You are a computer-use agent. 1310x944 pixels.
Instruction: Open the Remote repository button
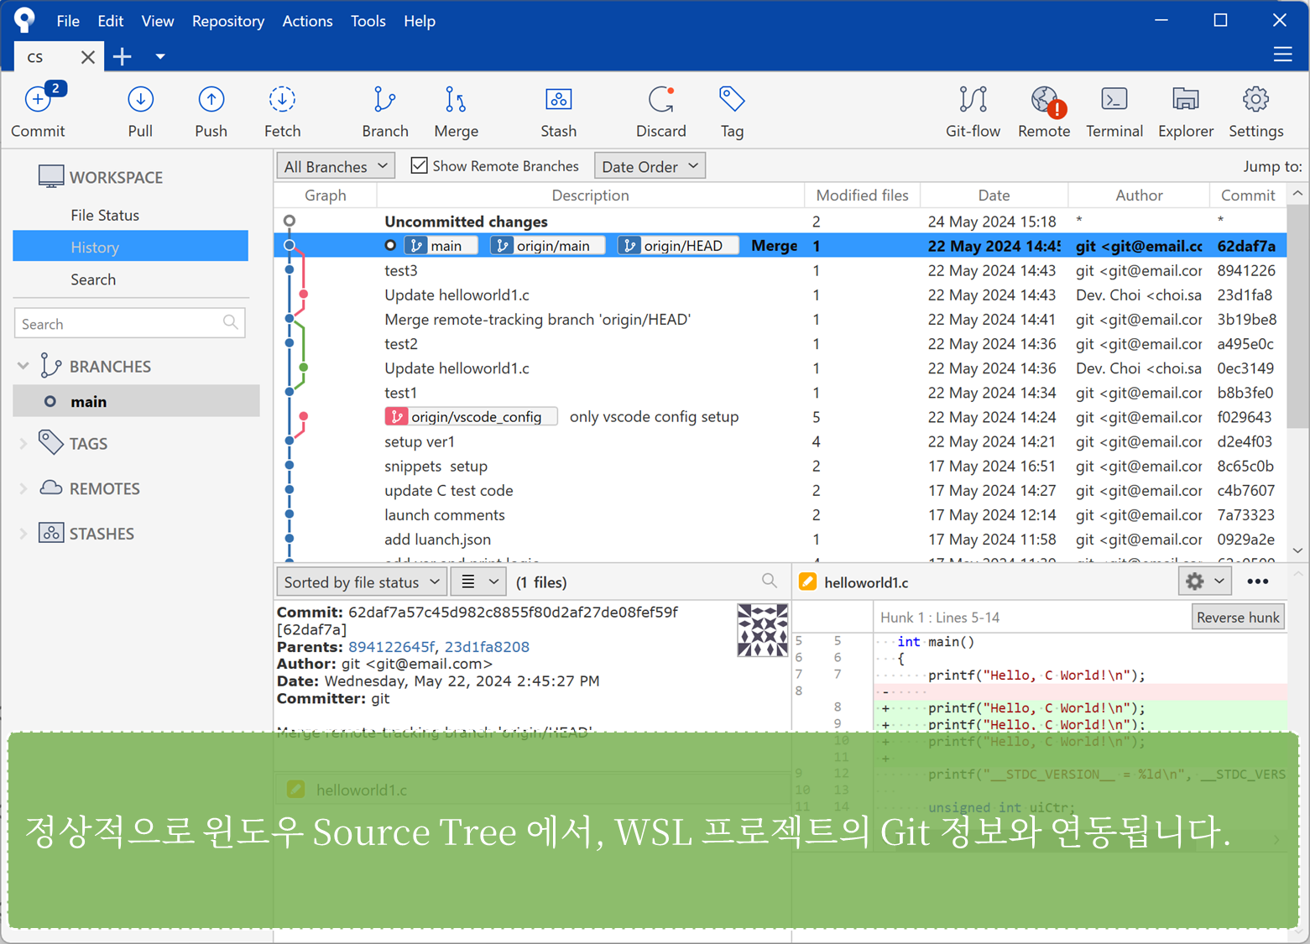(x=1044, y=111)
